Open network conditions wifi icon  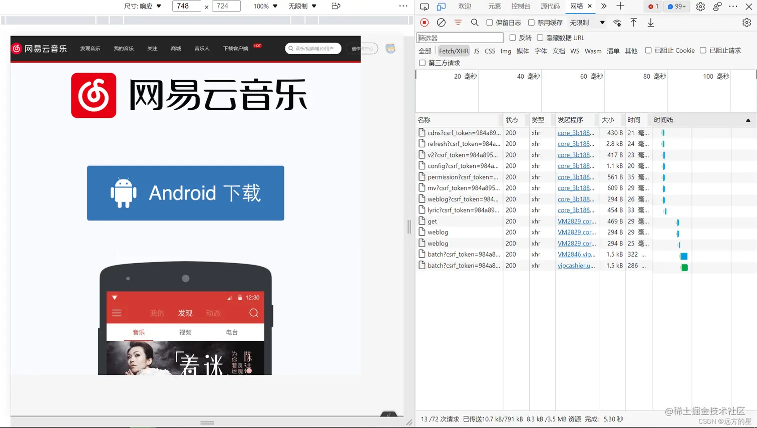point(617,23)
